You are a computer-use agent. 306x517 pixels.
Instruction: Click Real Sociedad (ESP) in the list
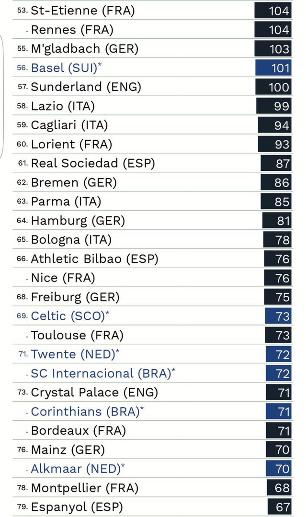tap(93, 163)
